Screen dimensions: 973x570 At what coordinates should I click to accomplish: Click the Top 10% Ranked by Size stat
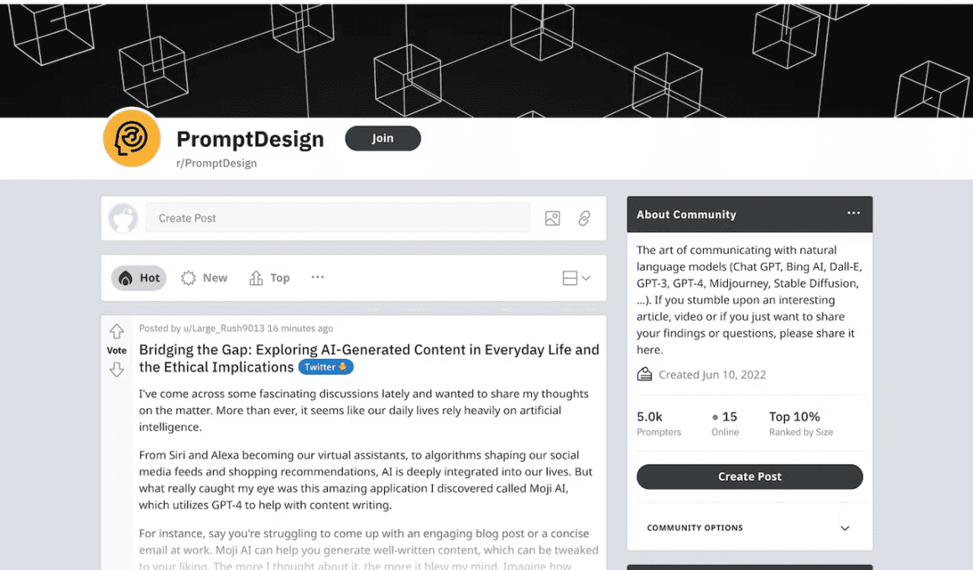[801, 423]
